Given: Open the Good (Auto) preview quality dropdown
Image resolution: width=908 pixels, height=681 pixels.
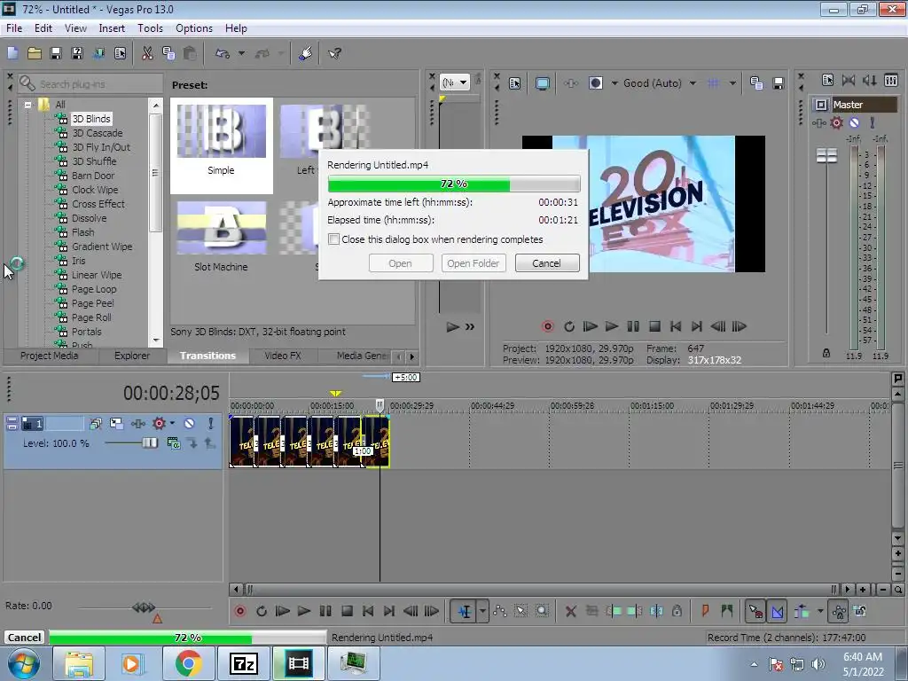Looking at the screenshot, I should pos(693,83).
